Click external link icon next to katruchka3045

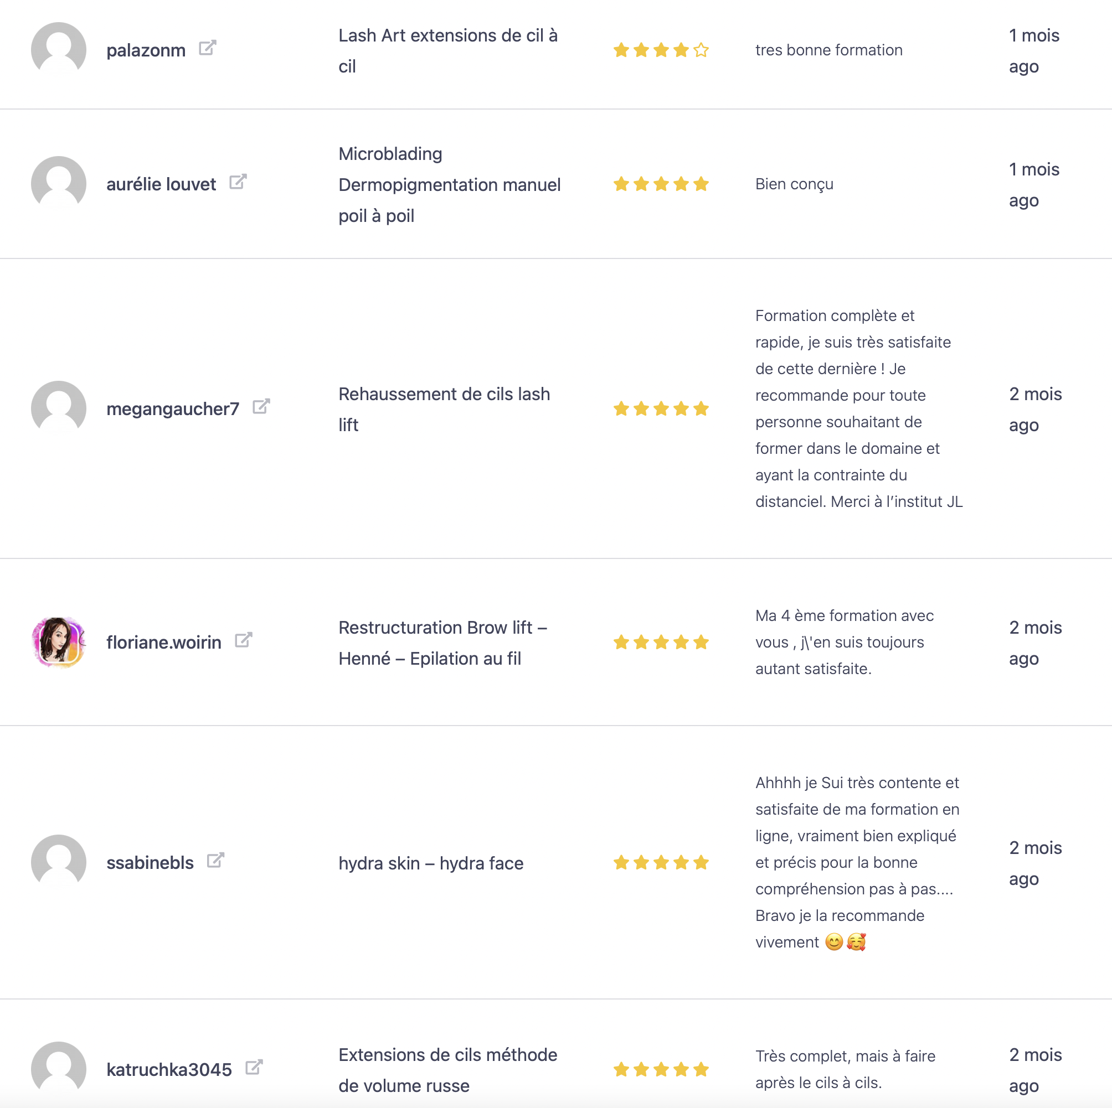[x=254, y=1068]
